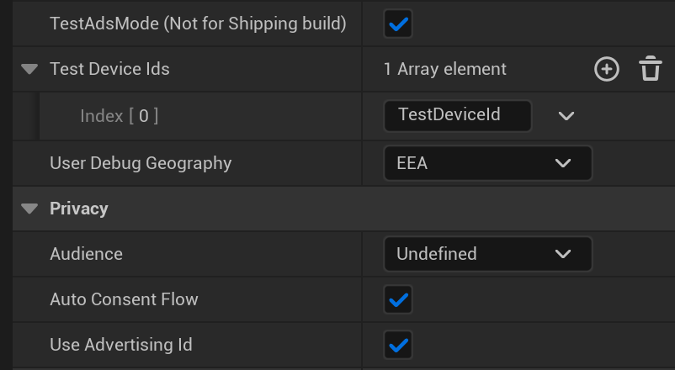Uncheck the Auto Consent Flow checkbox

coord(398,299)
